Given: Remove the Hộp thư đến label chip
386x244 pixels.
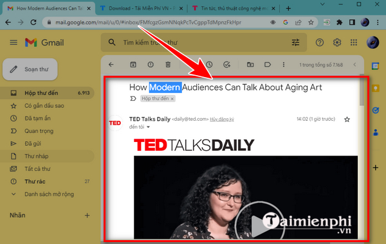Looking at the screenshot, I should [x=172, y=99].
